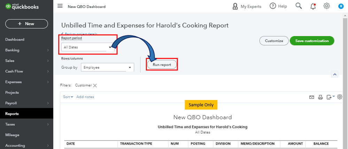Image resolution: width=348 pixels, height=149 pixels.
Task: Open the notifications bell
Action: (312, 6)
